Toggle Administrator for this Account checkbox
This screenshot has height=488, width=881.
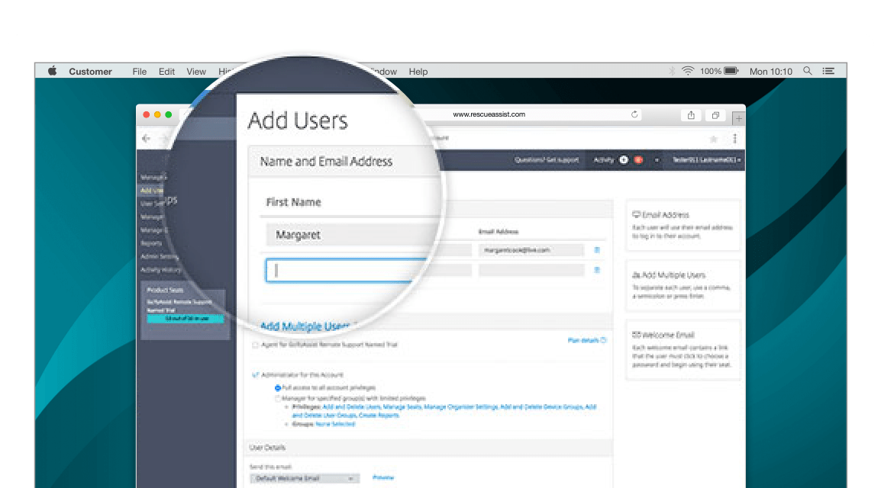coord(255,375)
